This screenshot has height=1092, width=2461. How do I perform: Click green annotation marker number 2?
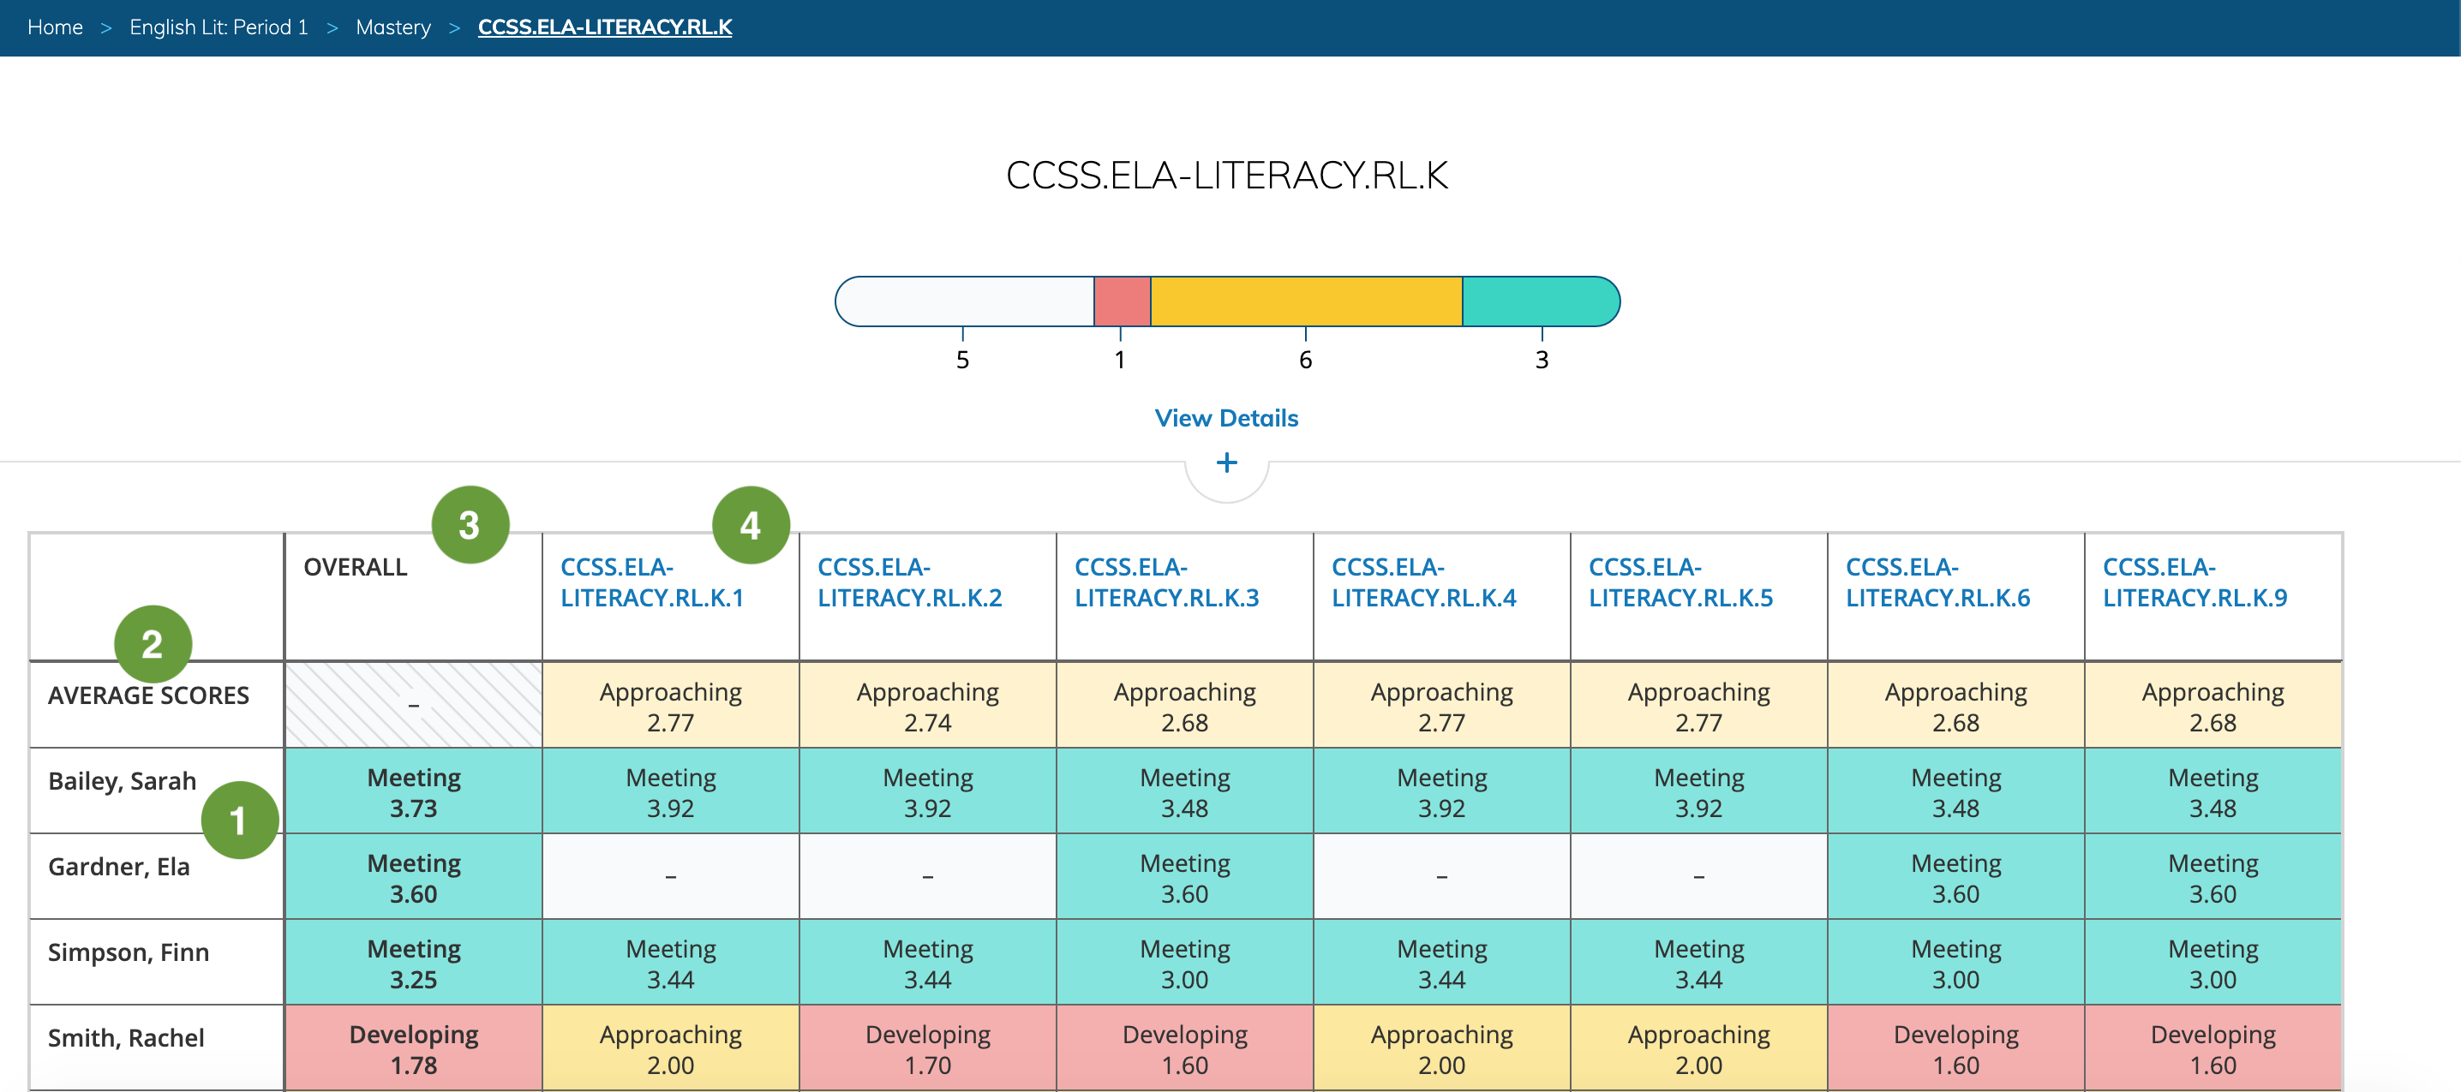click(x=152, y=644)
